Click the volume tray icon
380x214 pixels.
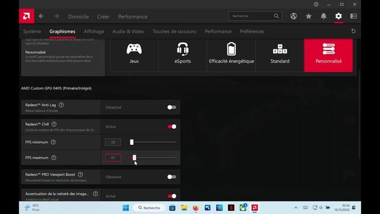click(x=321, y=207)
